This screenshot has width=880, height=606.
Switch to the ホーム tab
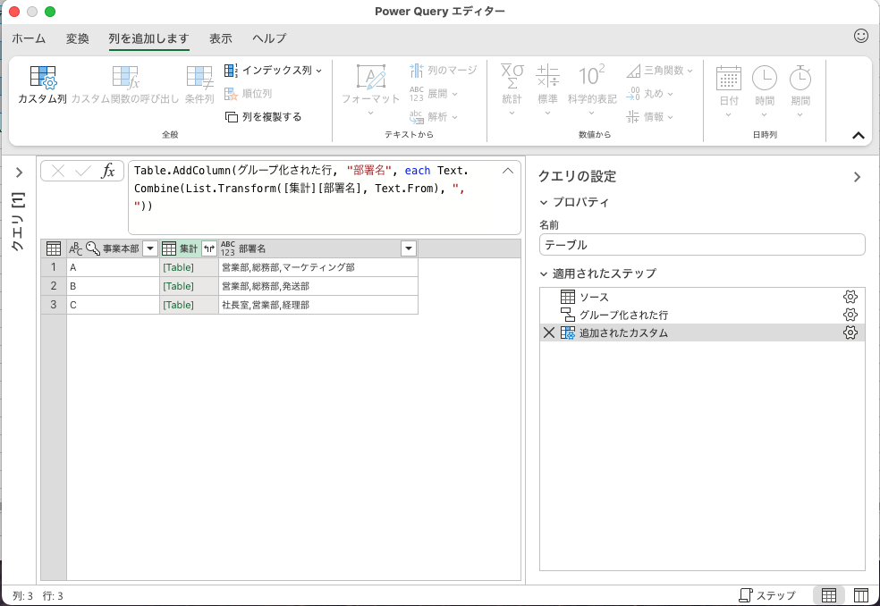[x=29, y=38]
